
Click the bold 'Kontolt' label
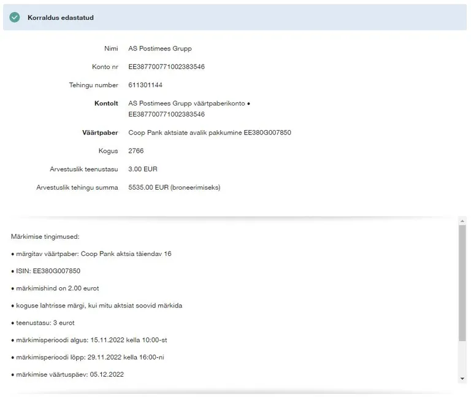coord(106,103)
